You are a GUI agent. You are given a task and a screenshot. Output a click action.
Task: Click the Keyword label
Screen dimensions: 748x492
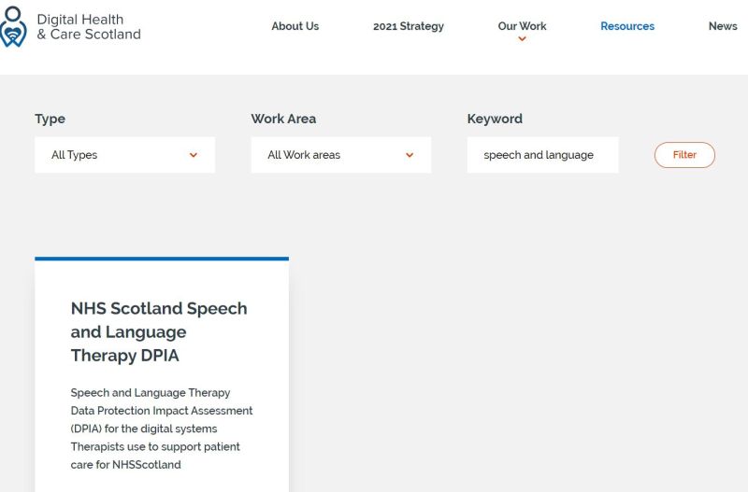point(495,119)
